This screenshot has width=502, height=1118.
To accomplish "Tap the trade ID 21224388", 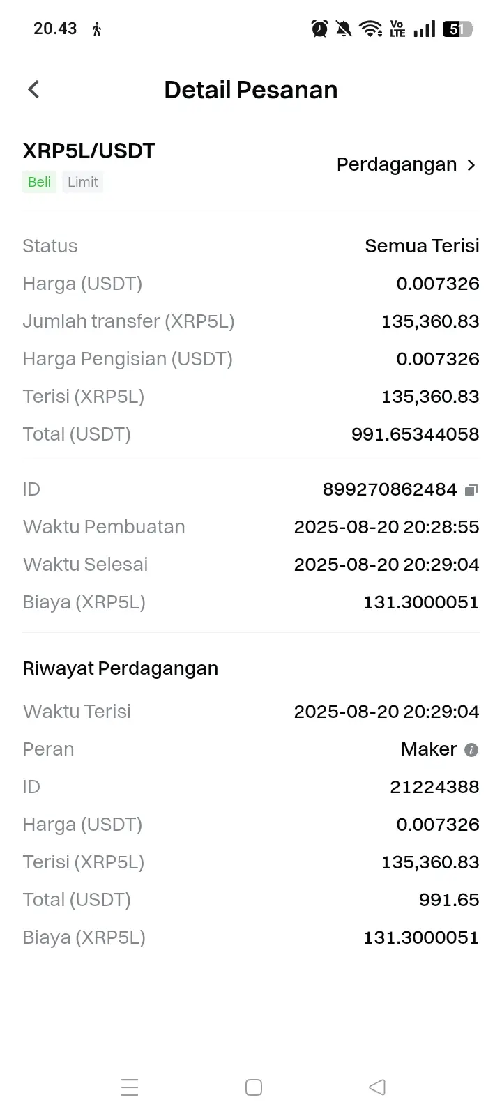I will [x=435, y=787].
